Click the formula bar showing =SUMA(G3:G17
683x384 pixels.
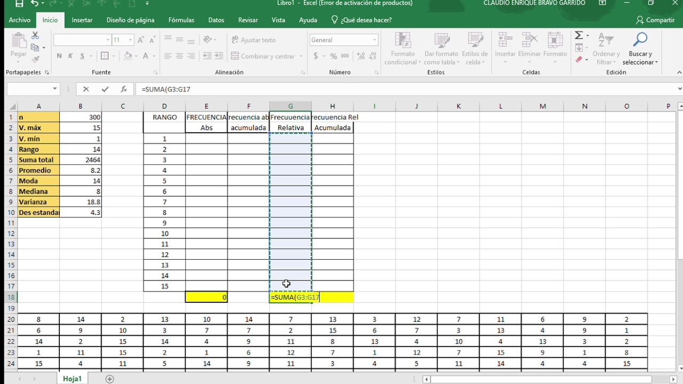point(406,90)
